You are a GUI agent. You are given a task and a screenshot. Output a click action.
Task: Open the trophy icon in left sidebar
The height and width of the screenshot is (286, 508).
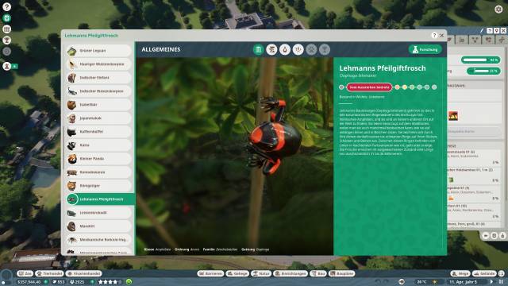click(x=7, y=41)
